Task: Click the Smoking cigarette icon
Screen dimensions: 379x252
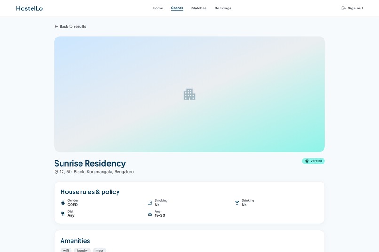Action: [x=150, y=203]
